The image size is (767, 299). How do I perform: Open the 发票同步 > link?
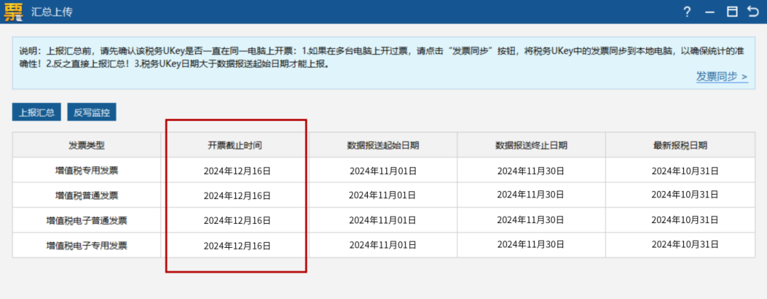click(x=722, y=77)
